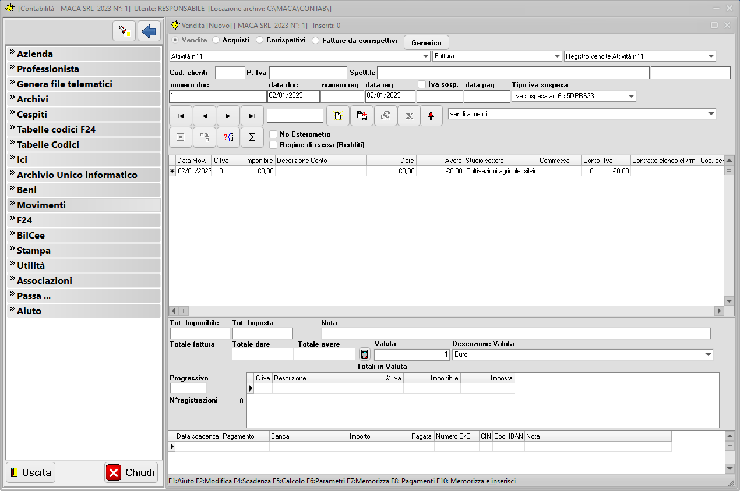
Task: Click the sigma totals button
Action: (252, 137)
